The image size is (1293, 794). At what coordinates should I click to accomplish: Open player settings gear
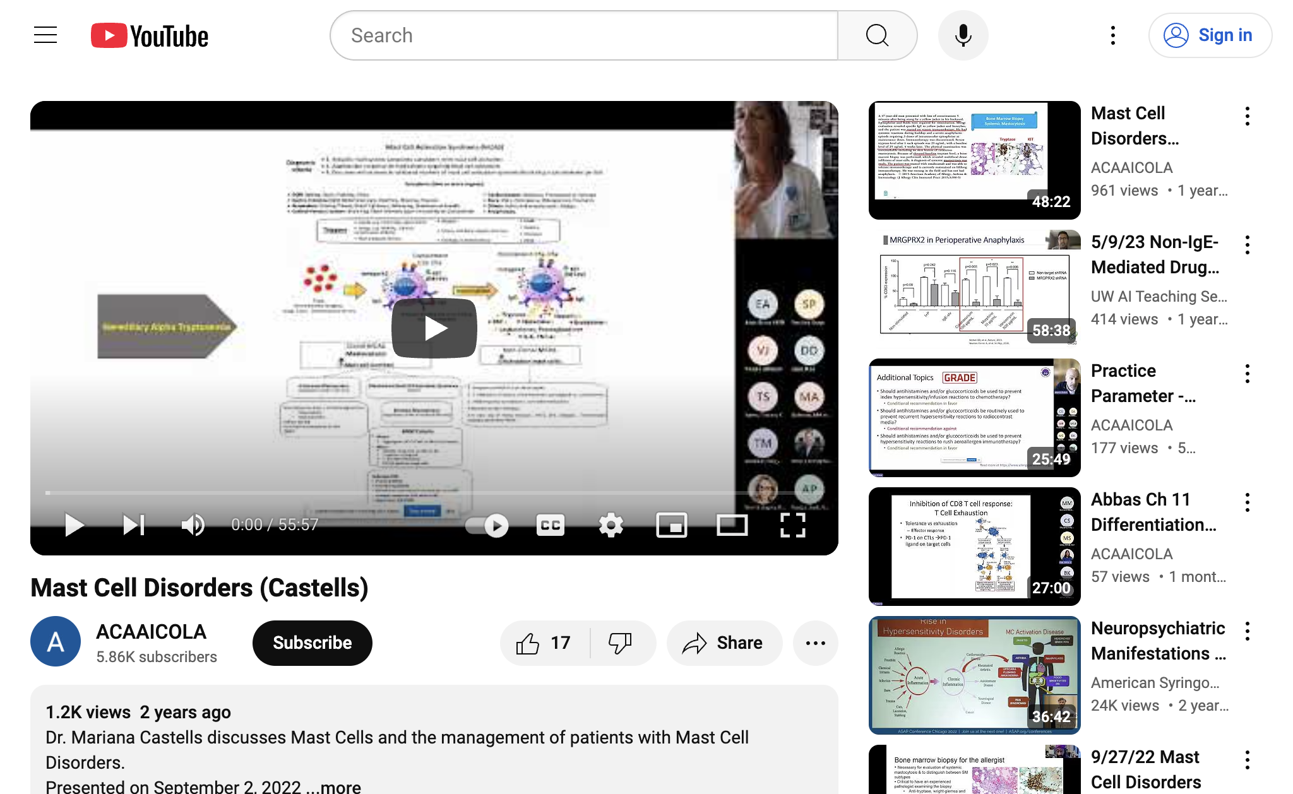point(611,525)
